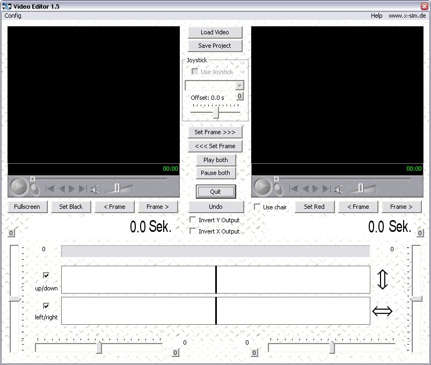Skip to previous in left player
Screen dimensions: 431x365
[x=50, y=189]
